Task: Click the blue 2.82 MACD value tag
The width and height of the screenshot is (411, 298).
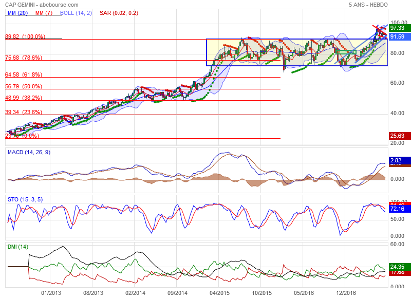Action: 400,160
